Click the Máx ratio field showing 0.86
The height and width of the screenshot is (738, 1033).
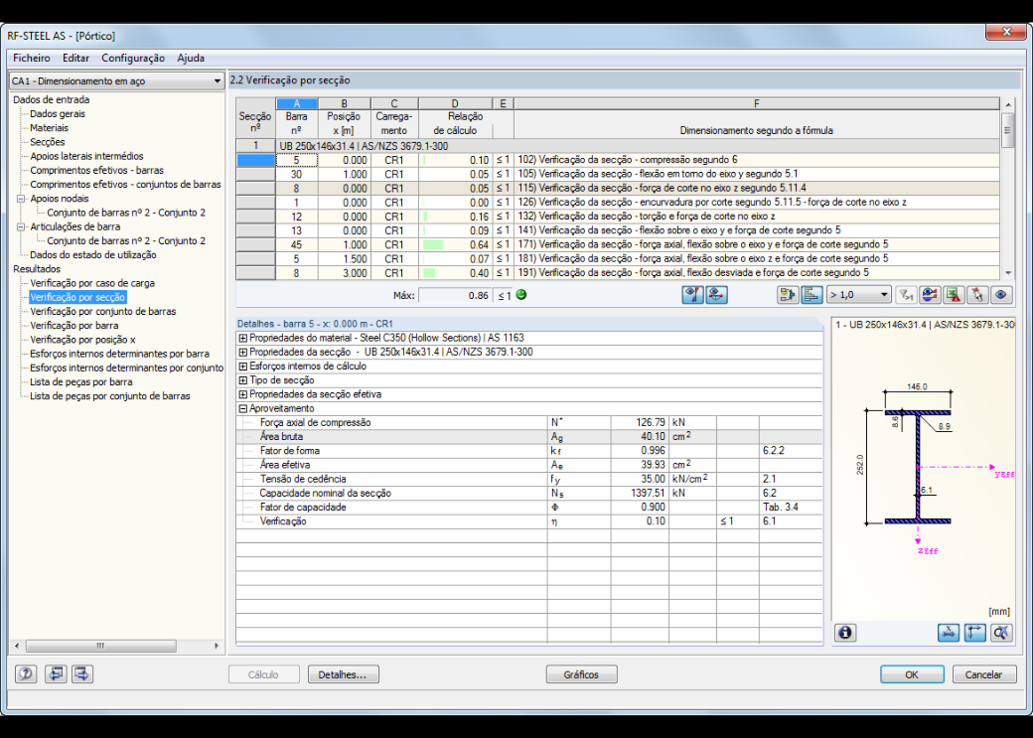(x=455, y=296)
